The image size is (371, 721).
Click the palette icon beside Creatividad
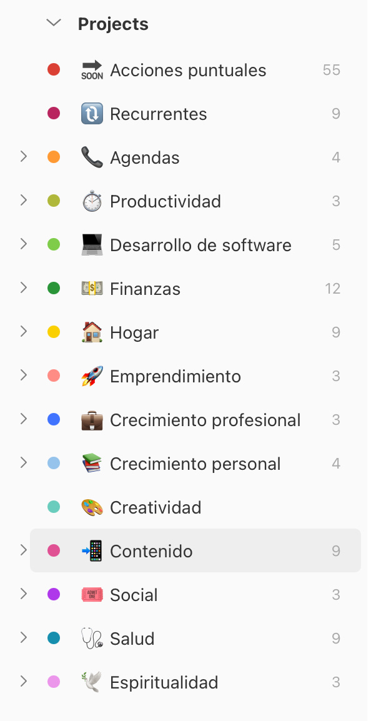(92, 507)
